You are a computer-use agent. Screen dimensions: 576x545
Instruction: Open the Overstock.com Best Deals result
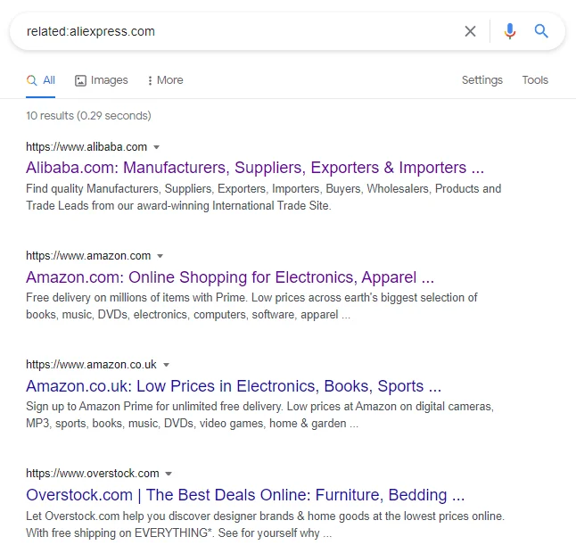(x=245, y=495)
